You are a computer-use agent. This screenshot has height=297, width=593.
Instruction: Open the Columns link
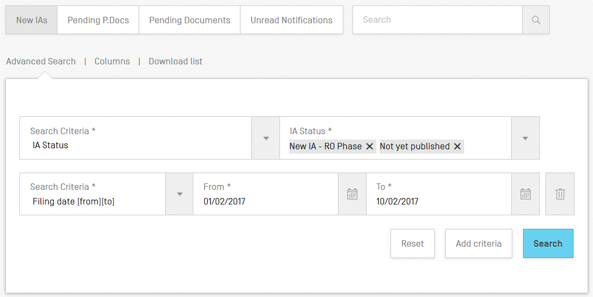(x=112, y=61)
